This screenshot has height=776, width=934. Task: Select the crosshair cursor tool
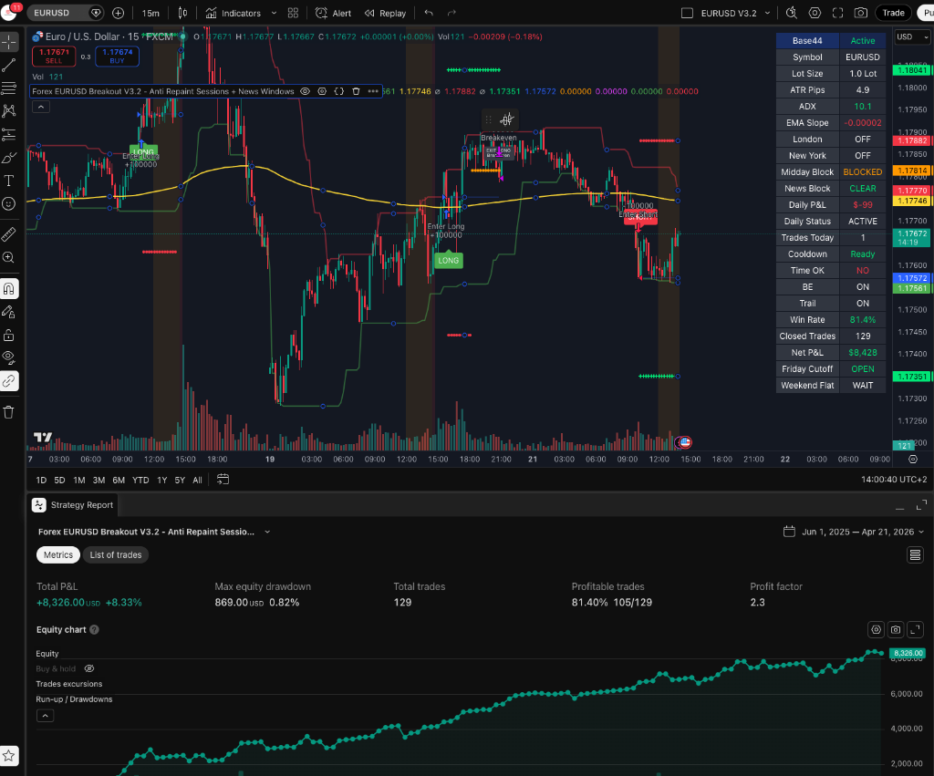[x=9, y=42]
